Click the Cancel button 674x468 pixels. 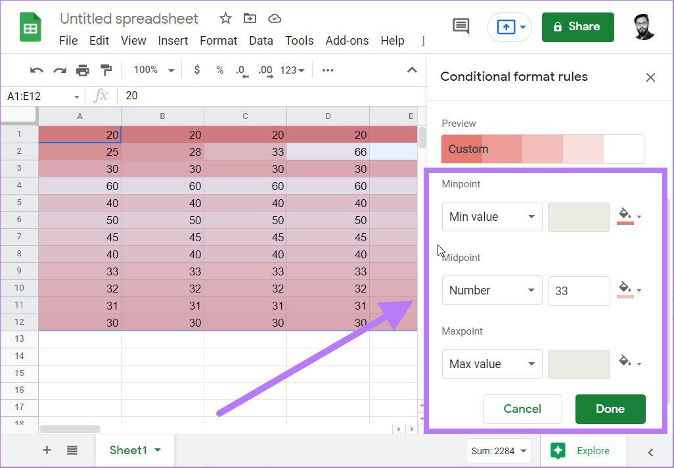pyautogui.click(x=522, y=409)
